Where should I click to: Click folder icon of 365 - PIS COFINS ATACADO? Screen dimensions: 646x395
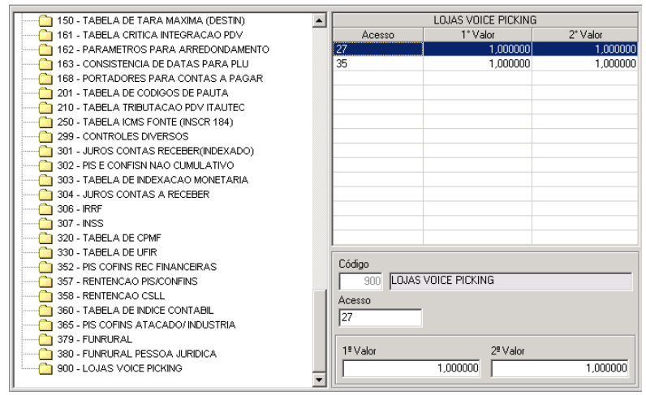(x=45, y=325)
